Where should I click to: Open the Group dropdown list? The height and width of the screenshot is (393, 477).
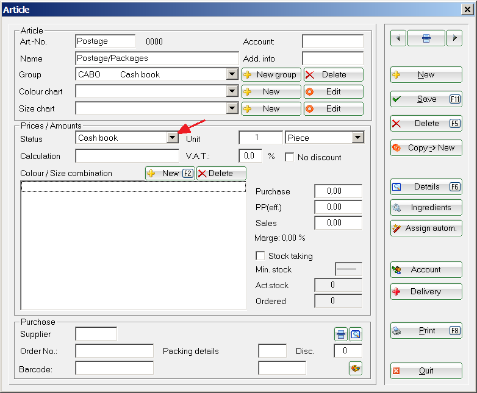(232, 74)
